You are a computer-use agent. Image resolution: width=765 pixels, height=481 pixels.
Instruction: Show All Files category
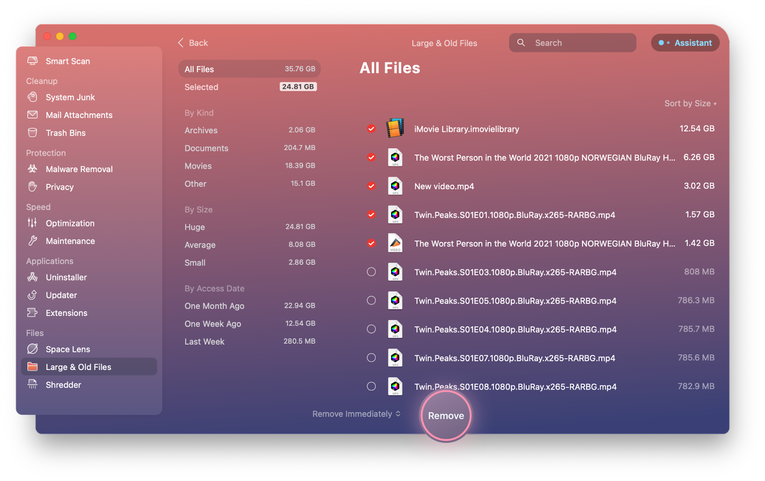click(x=249, y=69)
